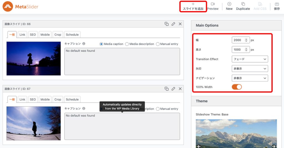The height and width of the screenshot is (148, 284).
Task: Open the Transition Effect dropdown showing フェード
Action: coord(250,59)
